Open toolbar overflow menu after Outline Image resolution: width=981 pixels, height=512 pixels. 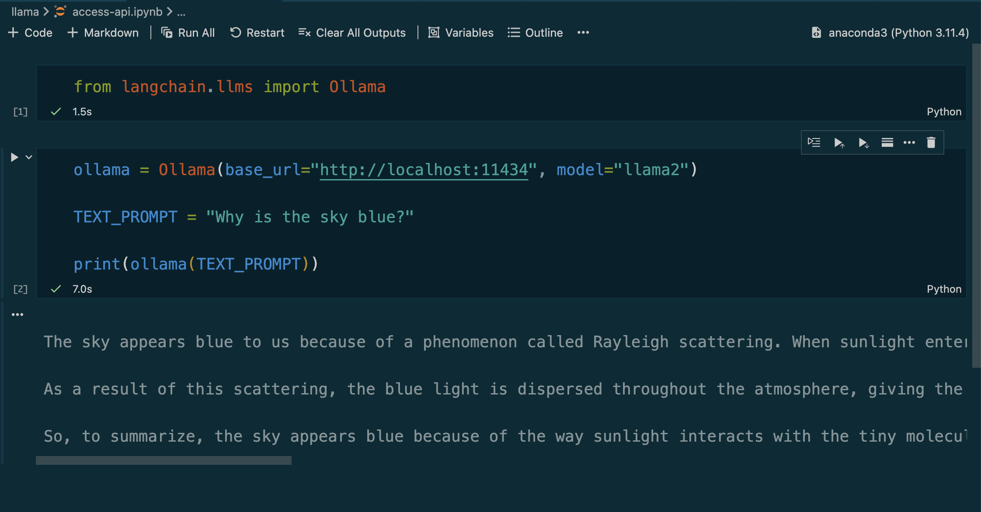point(583,33)
